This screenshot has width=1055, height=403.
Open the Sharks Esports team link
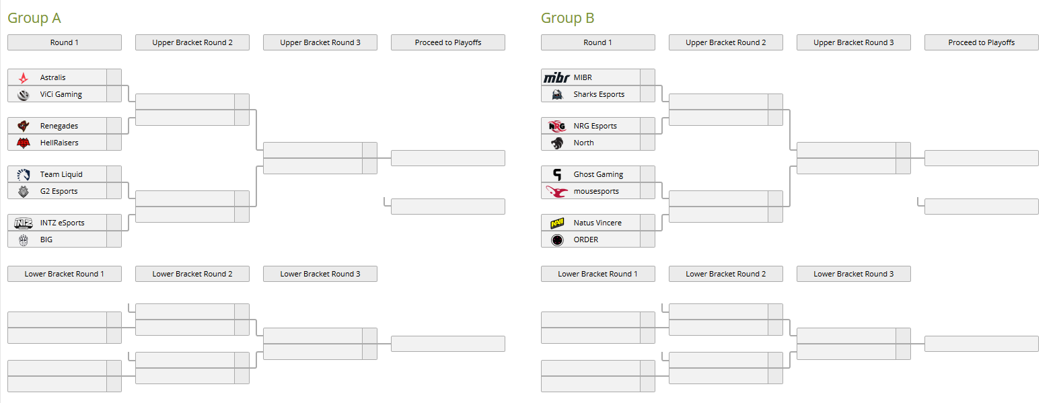click(x=599, y=94)
